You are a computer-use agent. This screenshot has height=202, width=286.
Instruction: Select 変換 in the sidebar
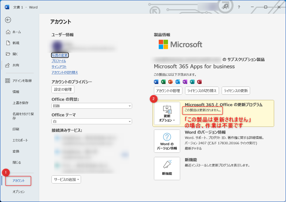pyautogui.click(x=16, y=151)
